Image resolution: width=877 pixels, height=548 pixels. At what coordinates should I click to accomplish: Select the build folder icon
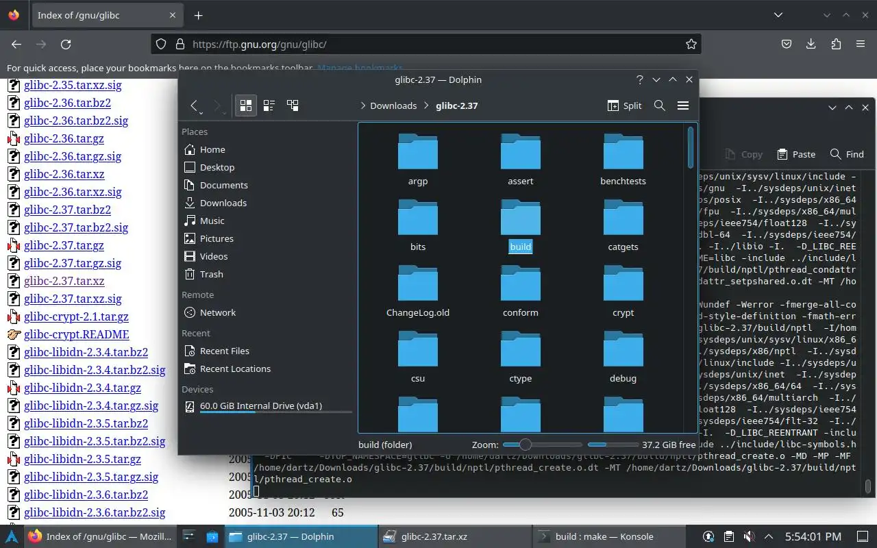pos(521,219)
